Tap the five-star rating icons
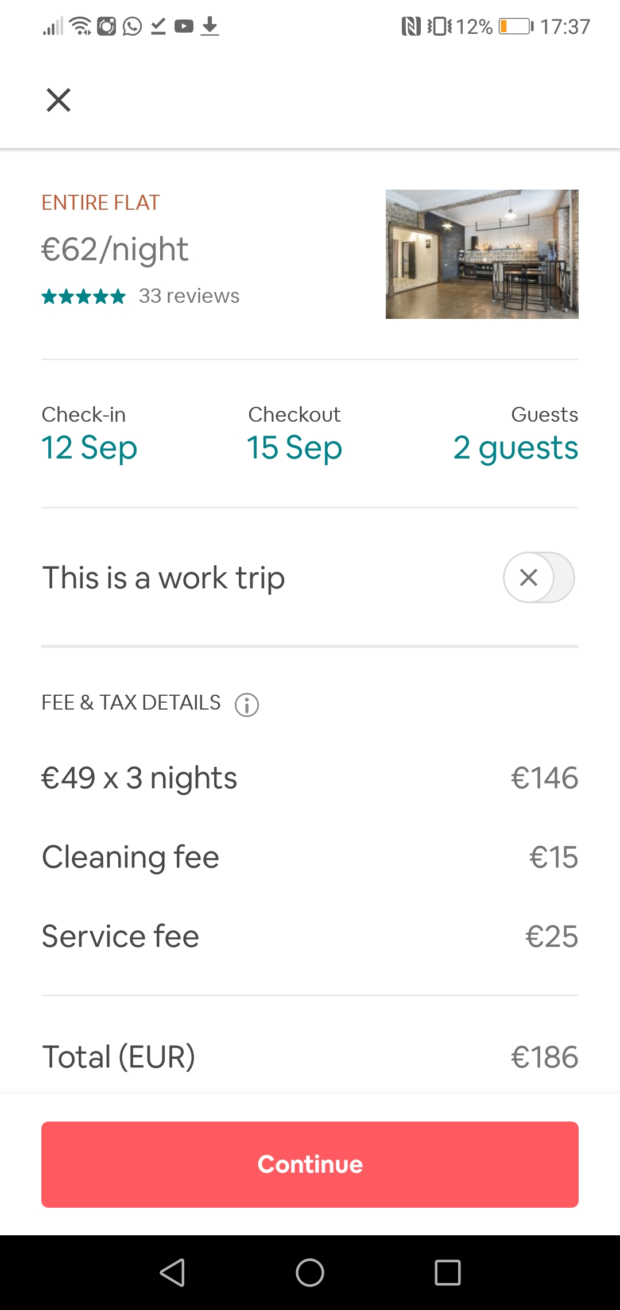 (x=84, y=296)
